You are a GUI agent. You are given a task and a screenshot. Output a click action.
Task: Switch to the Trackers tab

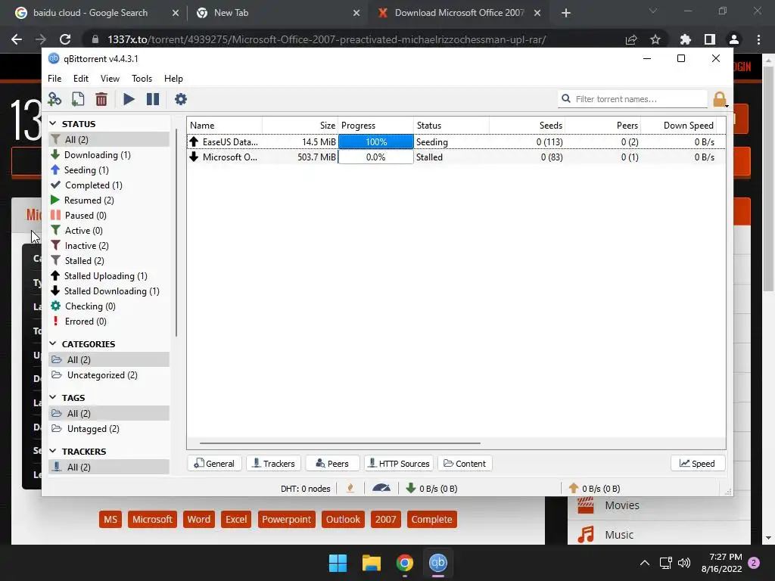[x=274, y=464]
